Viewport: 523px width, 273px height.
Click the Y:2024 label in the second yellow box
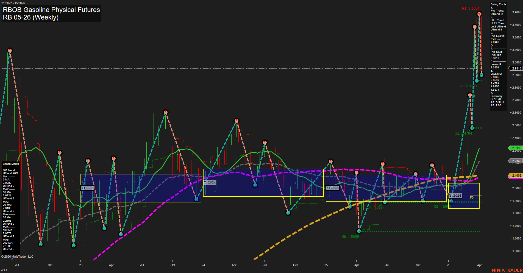coord(210,182)
